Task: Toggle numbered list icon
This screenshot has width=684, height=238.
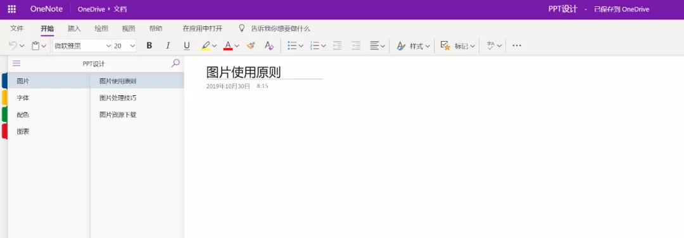Action: pyautogui.click(x=315, y=45)
